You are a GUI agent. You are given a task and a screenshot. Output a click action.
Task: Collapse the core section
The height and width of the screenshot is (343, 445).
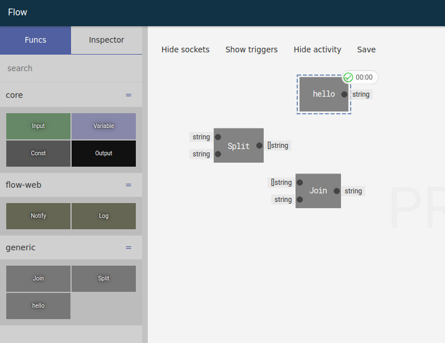coord(128,95)
